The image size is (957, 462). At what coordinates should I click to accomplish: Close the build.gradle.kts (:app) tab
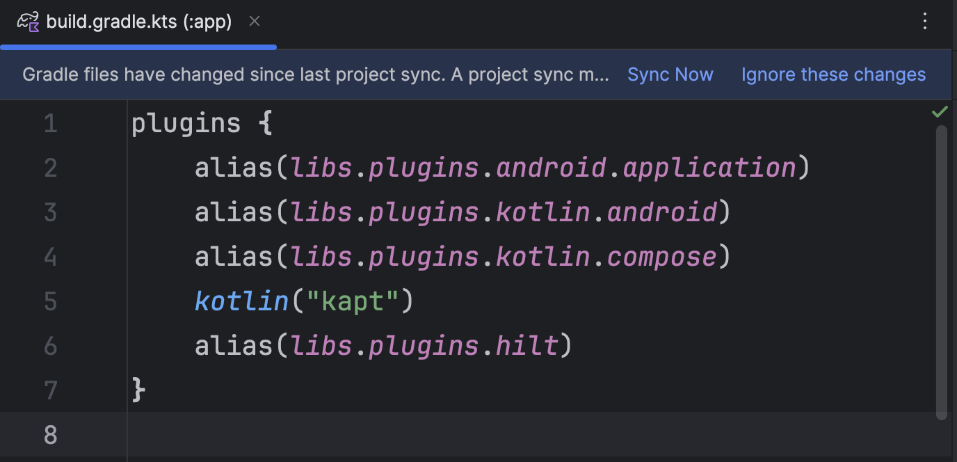(x=255, y=22)
